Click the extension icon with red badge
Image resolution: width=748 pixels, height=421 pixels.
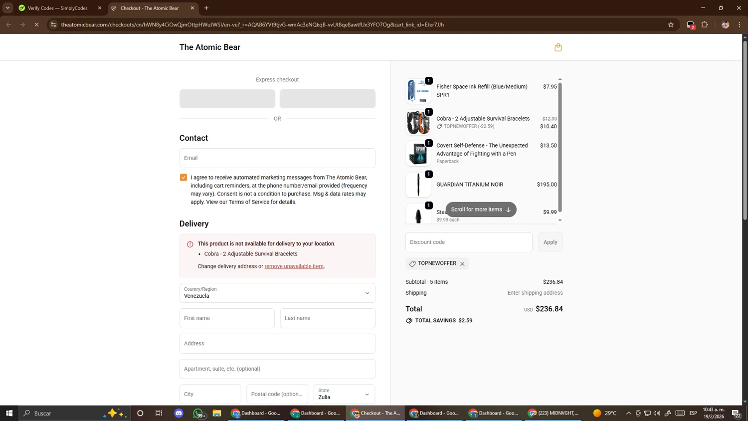[x=691, y=25]
